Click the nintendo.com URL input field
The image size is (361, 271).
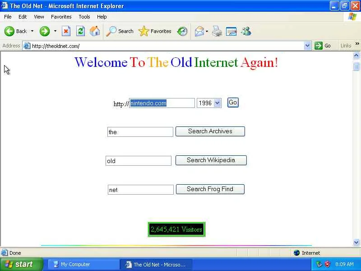point(162,103)
